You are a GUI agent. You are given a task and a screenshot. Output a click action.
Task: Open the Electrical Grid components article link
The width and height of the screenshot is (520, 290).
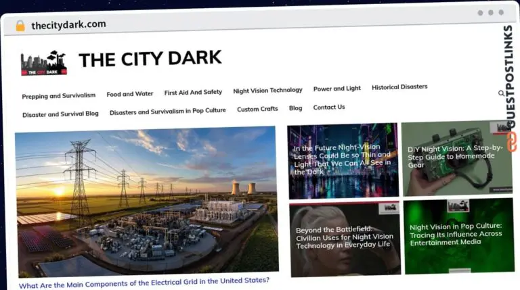tap(144, 281)
